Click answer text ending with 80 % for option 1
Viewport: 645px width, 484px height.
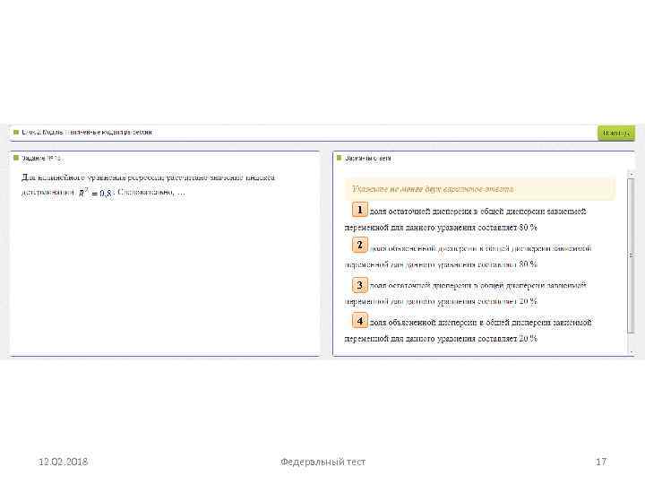click(466, 220)
